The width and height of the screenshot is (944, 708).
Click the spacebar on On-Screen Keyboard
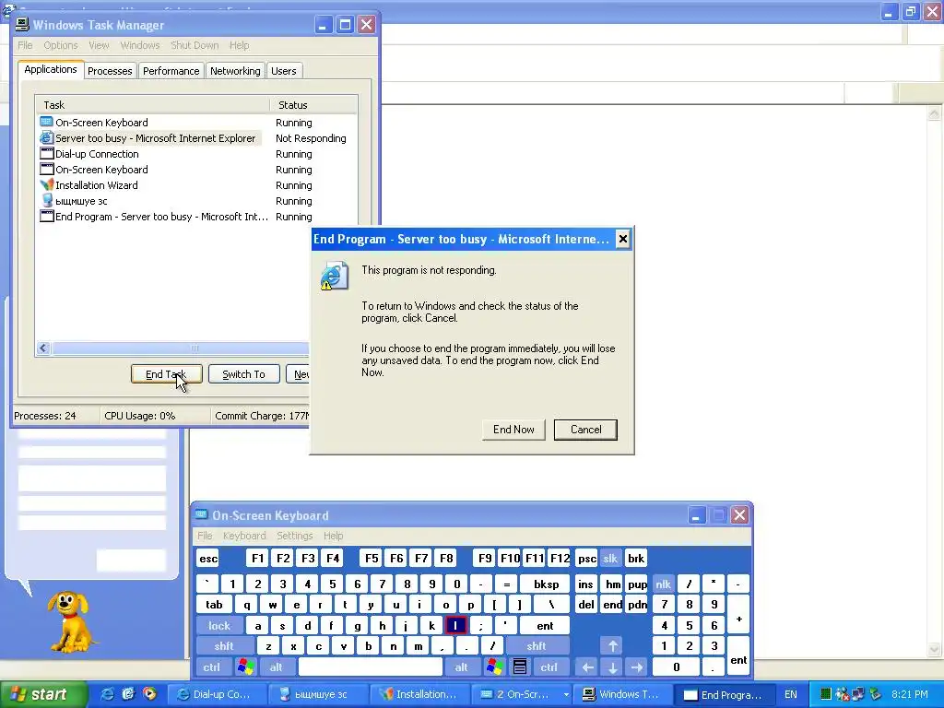point(371,667)
